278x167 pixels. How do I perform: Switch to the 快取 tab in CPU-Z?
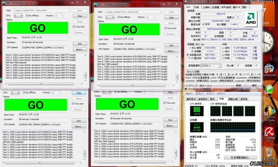coord(197,7)
